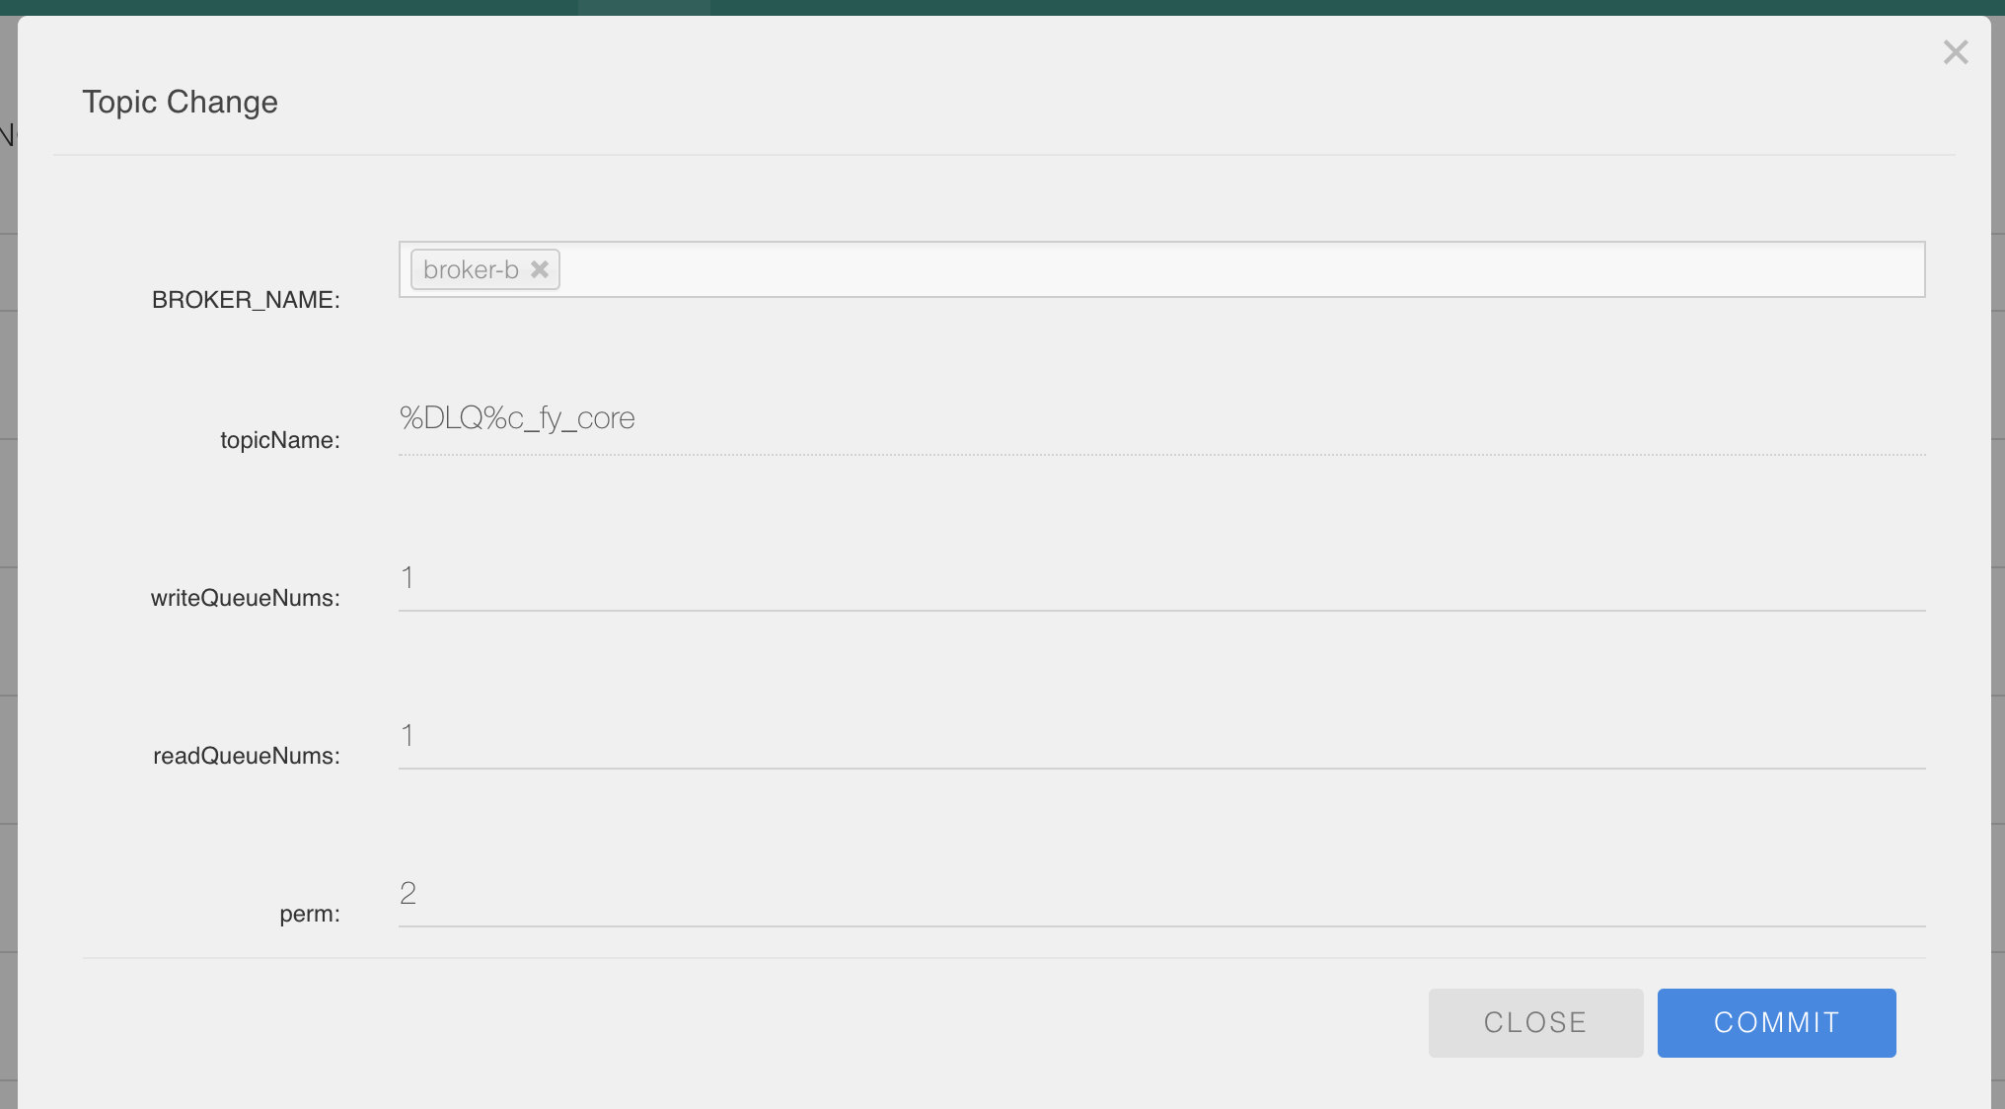Select the broker-b tag text
Viewport: 2005px width, 1109px height.
[x=471, y=269]
